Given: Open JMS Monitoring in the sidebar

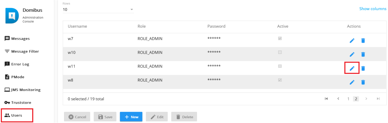Looking at the screenshot, I should pyautogui.click(x=22, y=90).
